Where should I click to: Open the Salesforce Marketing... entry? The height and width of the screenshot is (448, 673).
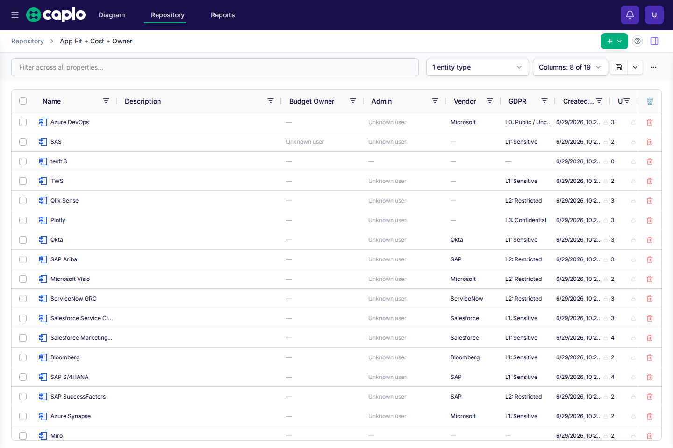(81, 338)
